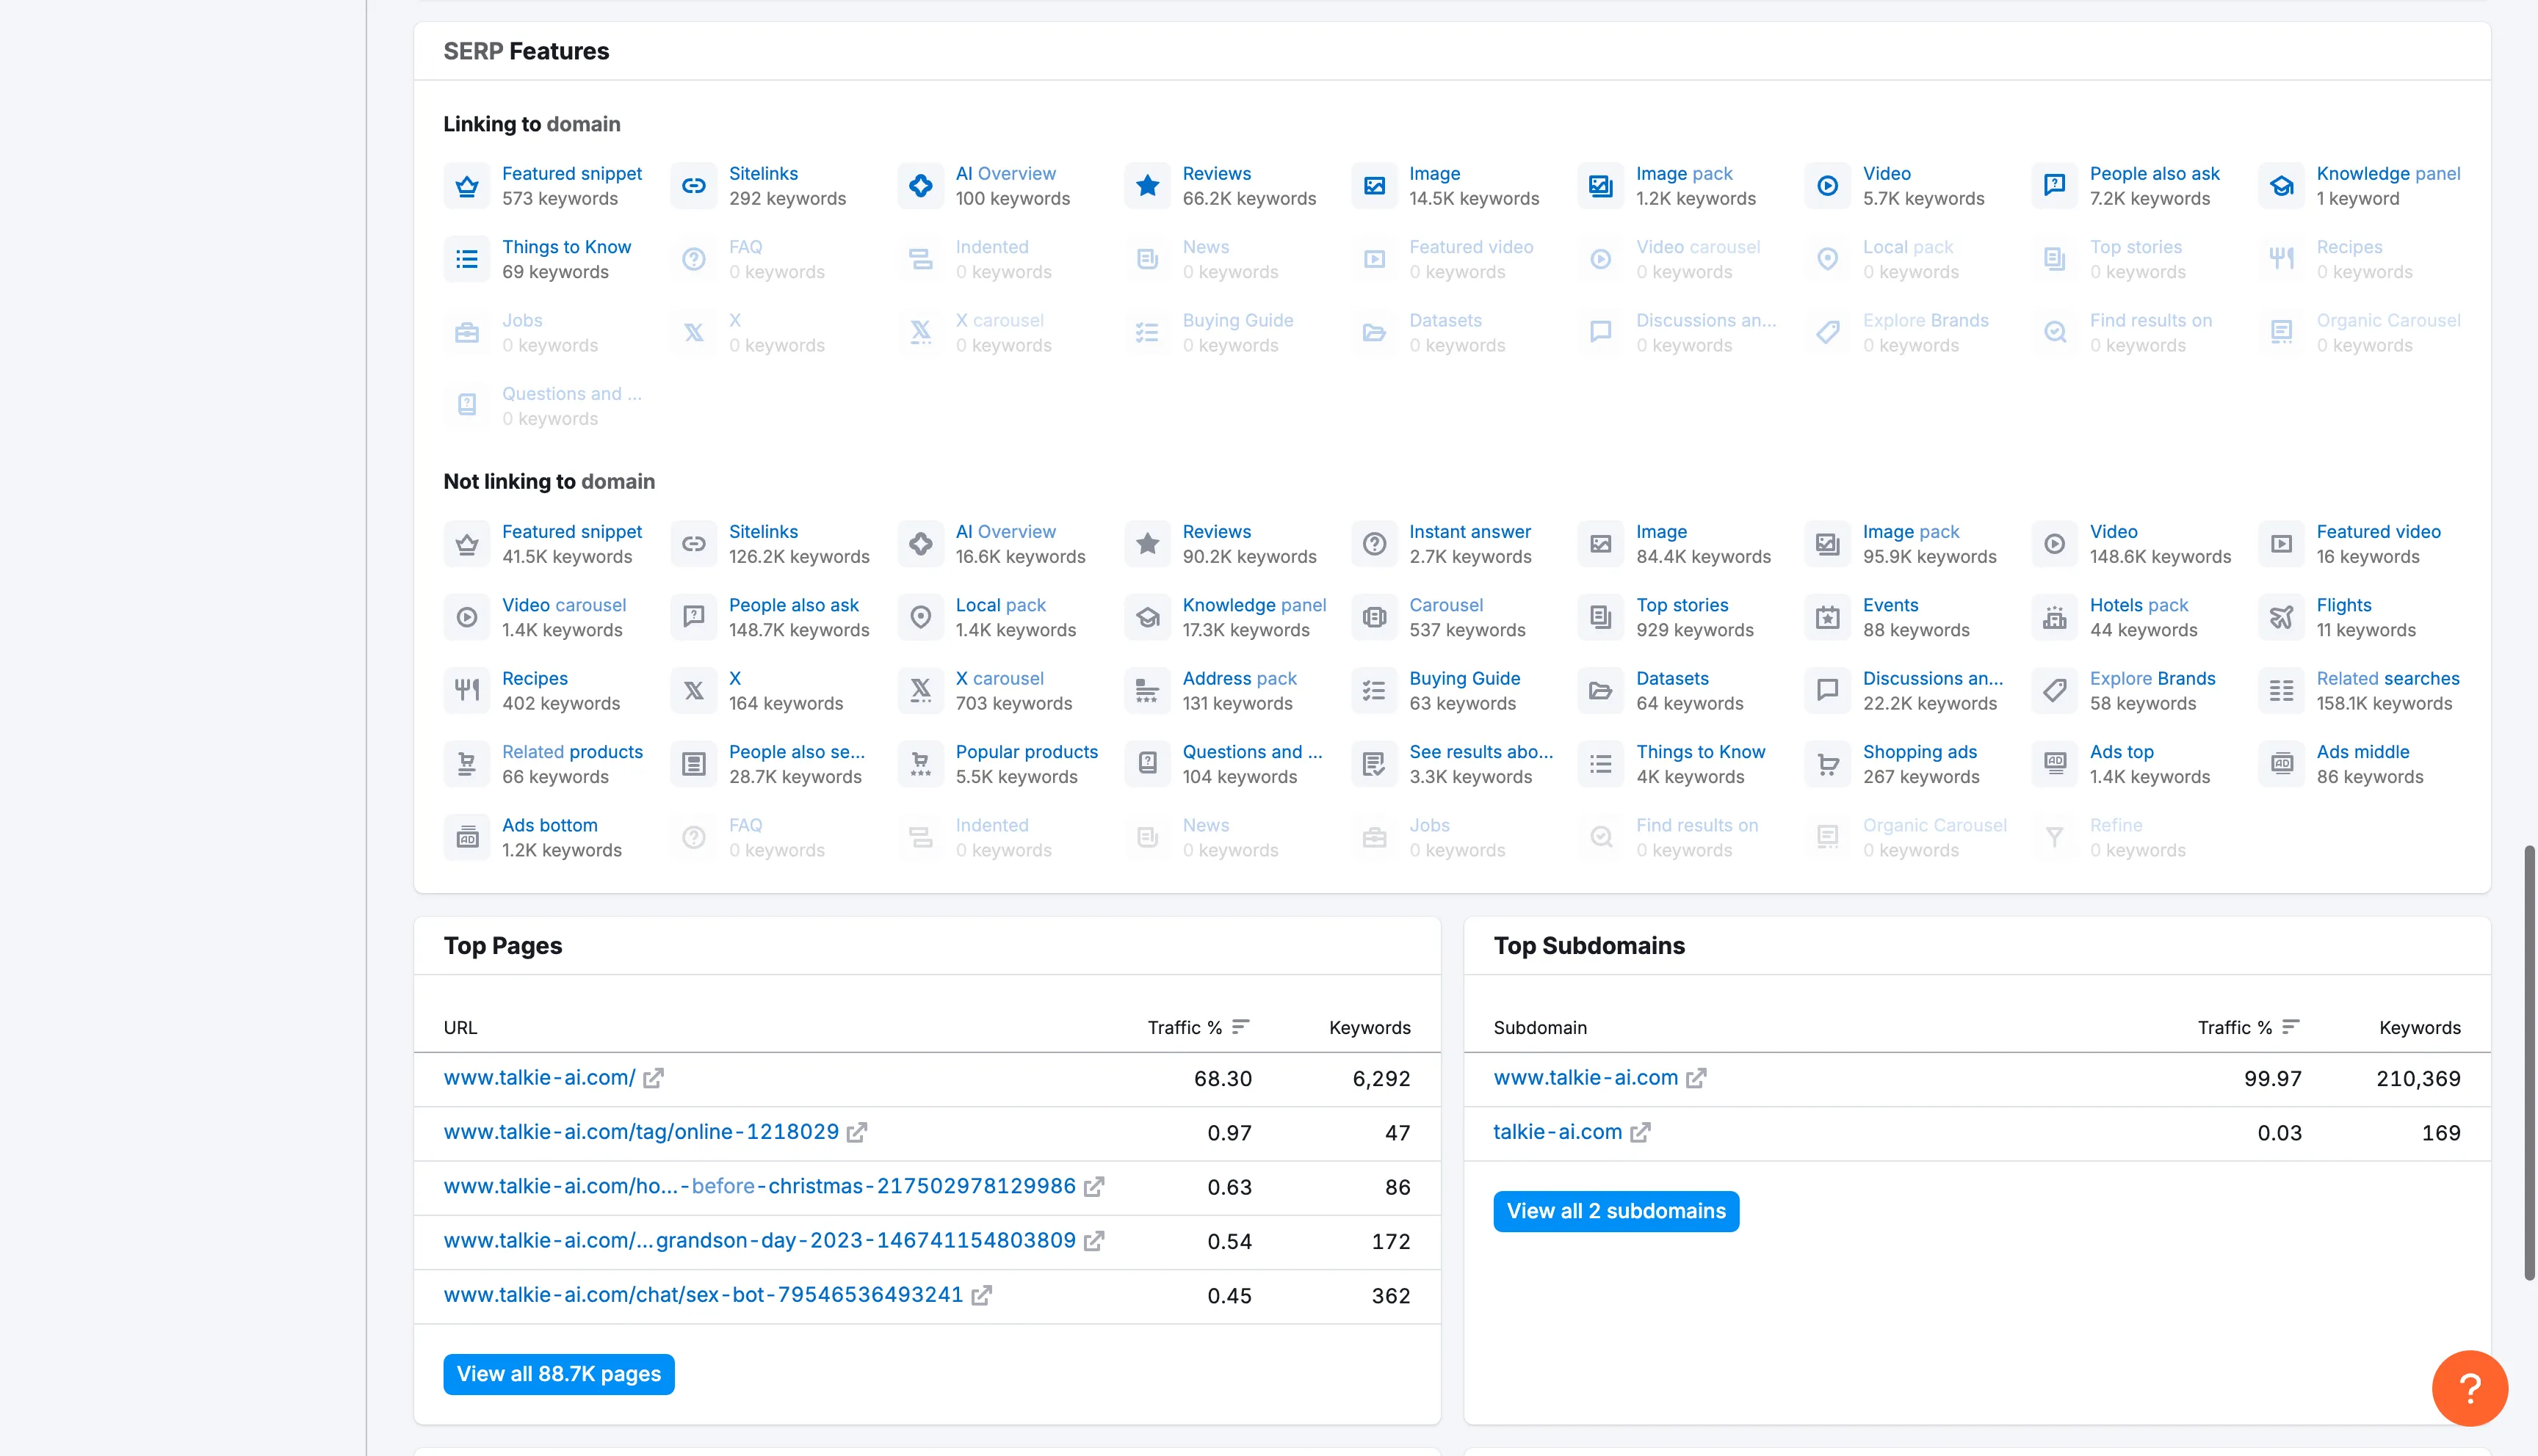Click the Sitelinks chain icon under Linking to domain
This screenshot has width=2538, height=1456.
click(693, 186)
